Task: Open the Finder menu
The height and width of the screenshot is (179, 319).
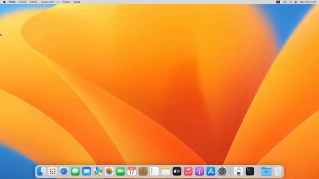Action: 12,2
